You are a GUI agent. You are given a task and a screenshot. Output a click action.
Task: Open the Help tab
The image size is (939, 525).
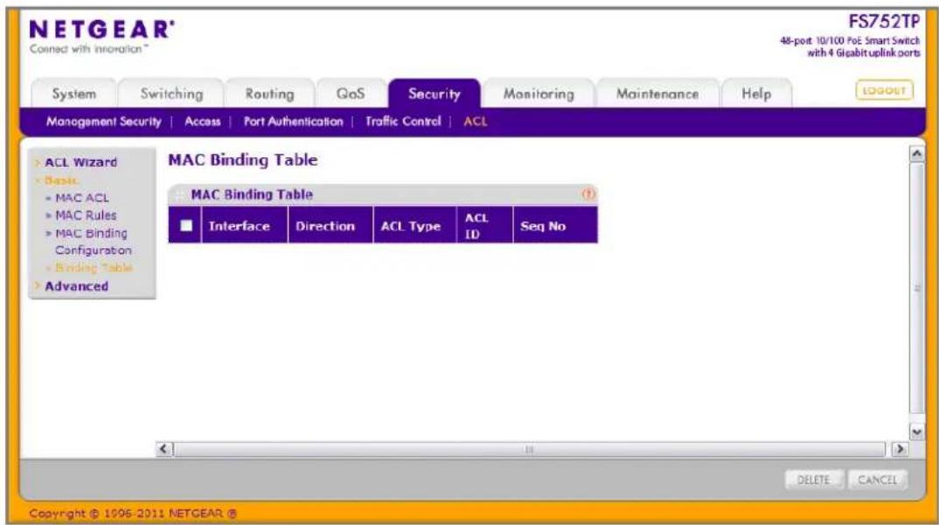pyautogui.click(x=756, y=94)
